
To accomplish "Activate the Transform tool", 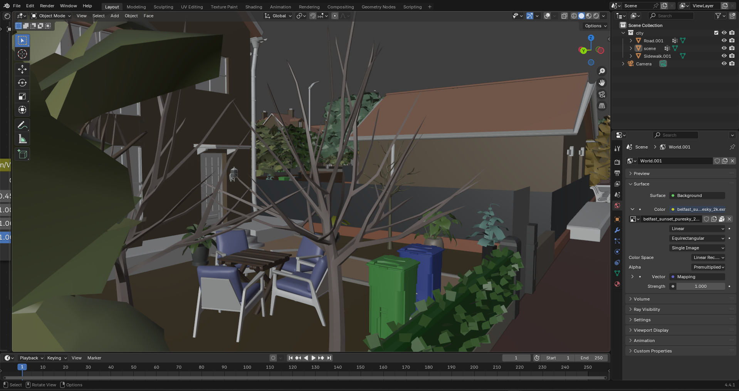I will tap(22, 110).
